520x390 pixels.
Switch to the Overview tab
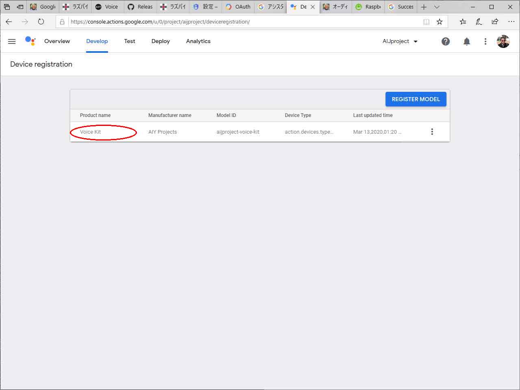point(57,41)
